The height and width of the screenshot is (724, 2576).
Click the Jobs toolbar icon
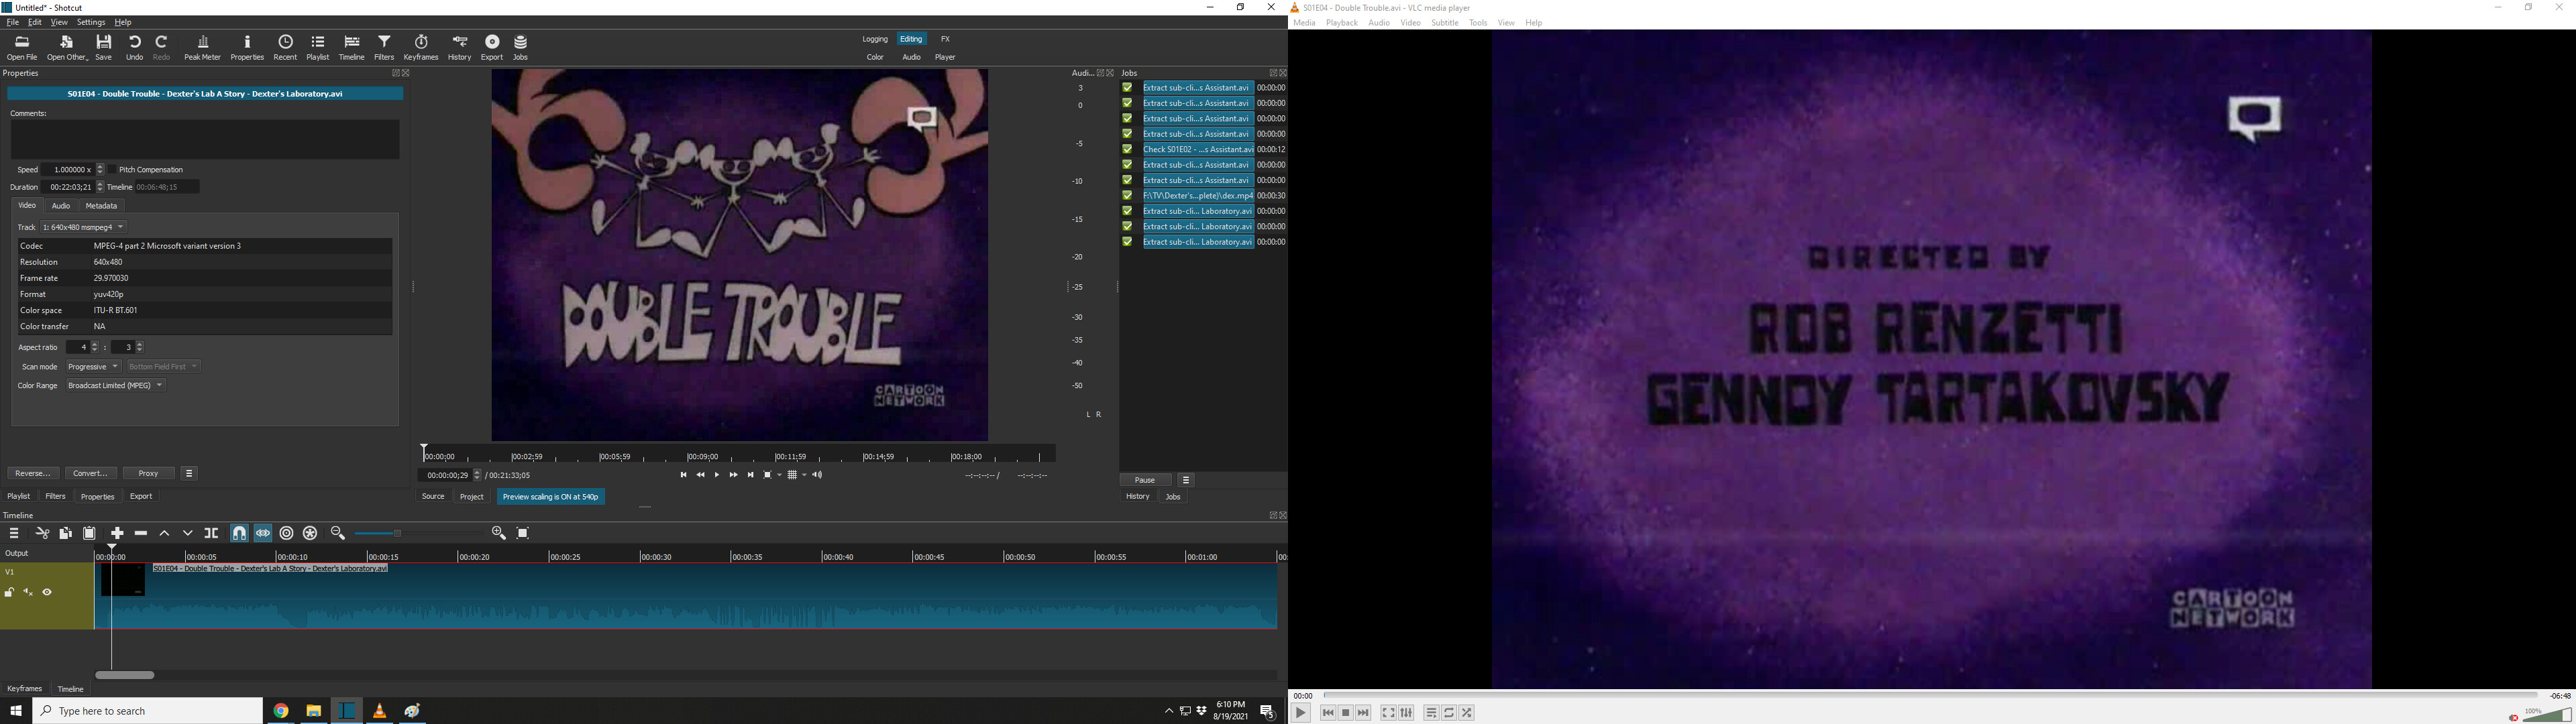[521, 47]
